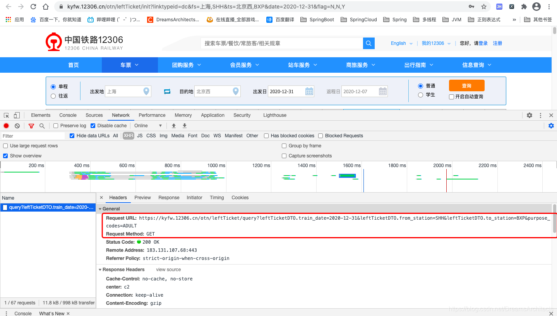Select the 往返 round-trip radio

pyautogui.click(x=53, y=96)
